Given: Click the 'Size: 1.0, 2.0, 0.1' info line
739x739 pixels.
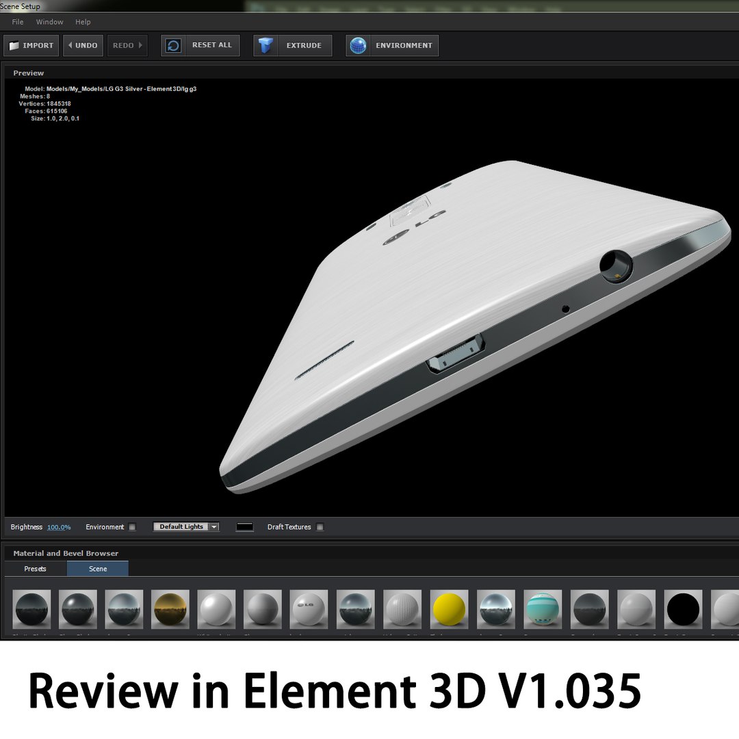Looking at the screenshot, I should [x=55, y=118].
